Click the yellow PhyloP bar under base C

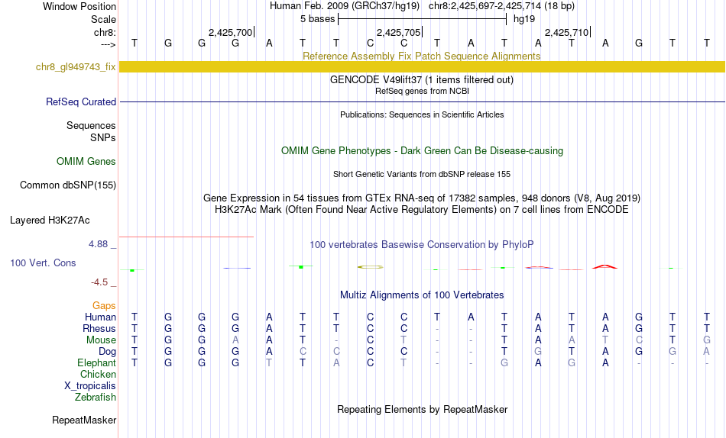[370, 267]
